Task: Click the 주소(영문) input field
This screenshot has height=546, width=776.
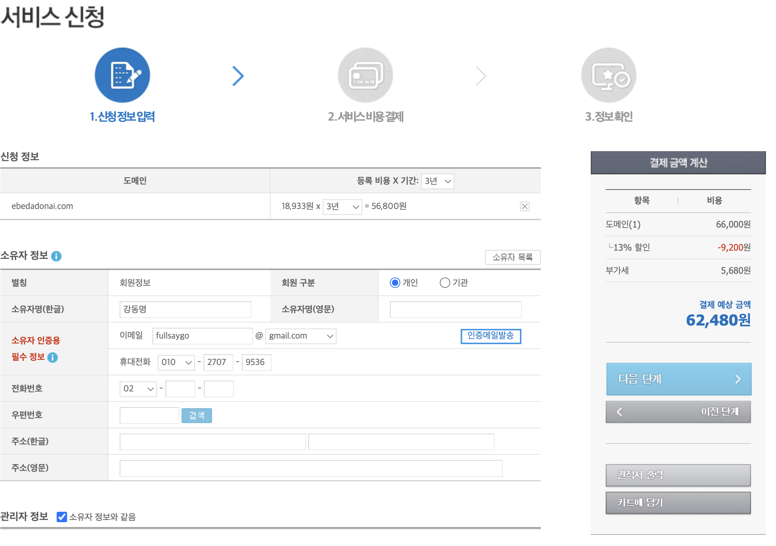Action: (x=311, y=469)
